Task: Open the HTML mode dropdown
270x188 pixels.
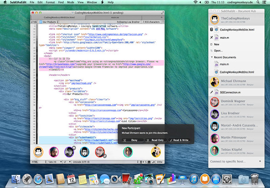Action: (38, 162)
